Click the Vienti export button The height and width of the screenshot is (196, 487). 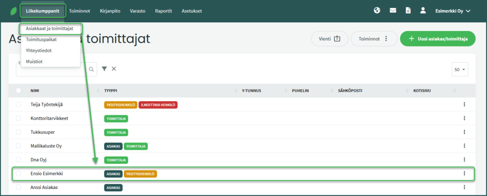[330, 39]
